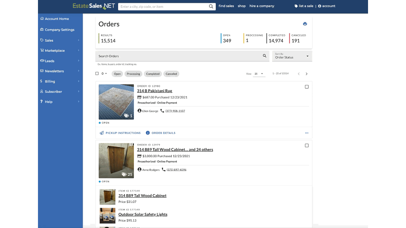Click the Account Home house icon
This screenshot has height=228, width=406.
(x=42, y=19)
